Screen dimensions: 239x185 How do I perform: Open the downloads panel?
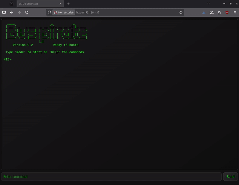pyautogui.click(x=204, y=13)
